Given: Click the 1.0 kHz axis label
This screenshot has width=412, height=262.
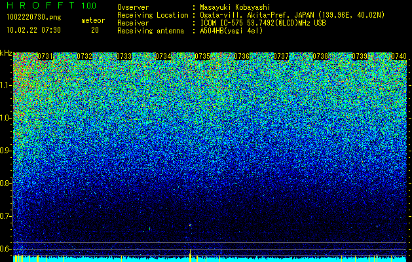Looking at the screenshot, I should (6, 118).
